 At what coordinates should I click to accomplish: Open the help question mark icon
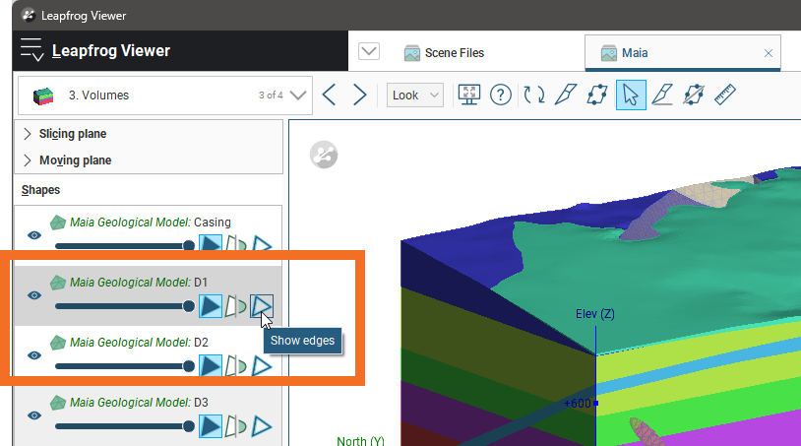pos(501,96)
